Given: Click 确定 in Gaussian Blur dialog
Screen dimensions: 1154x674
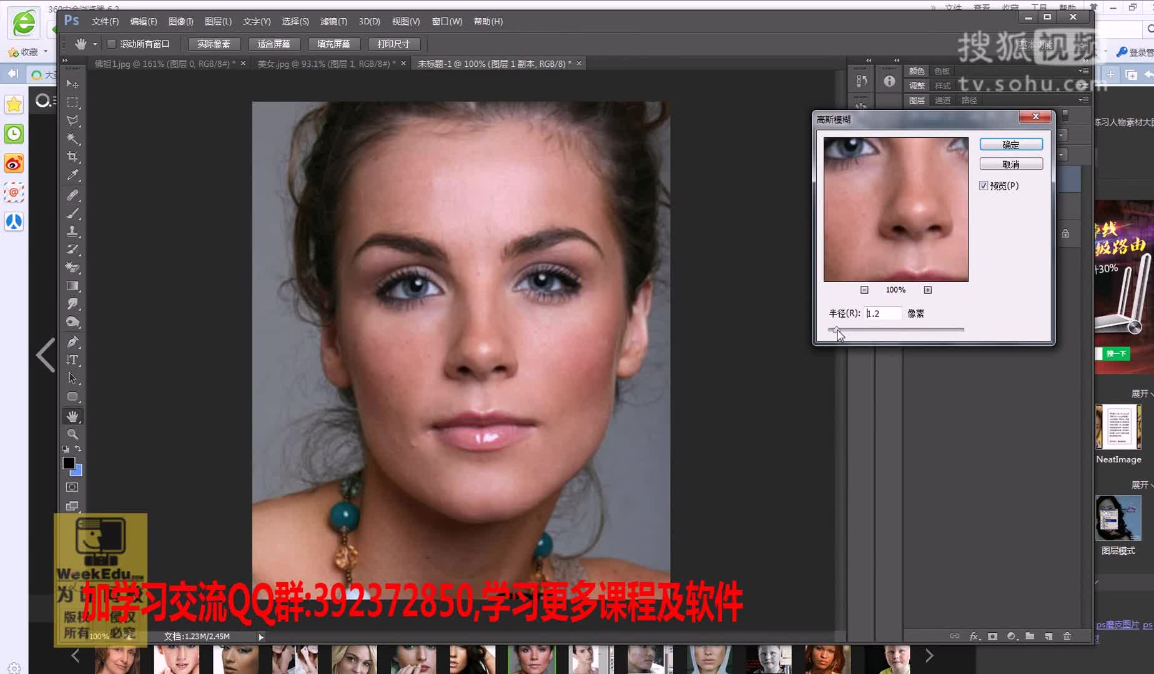Looking at the screenshot, I should [x=1011, y=145].
